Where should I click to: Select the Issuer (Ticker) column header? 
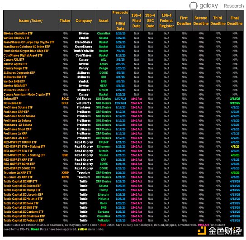point(31,21)
